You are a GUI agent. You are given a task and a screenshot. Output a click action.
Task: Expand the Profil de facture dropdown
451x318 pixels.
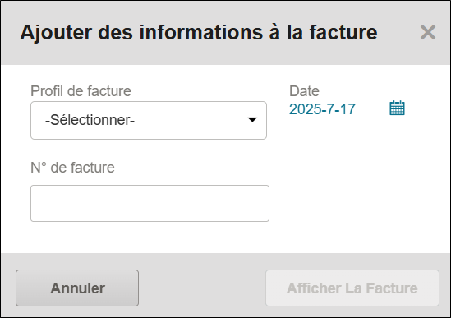tap(149, 120)
